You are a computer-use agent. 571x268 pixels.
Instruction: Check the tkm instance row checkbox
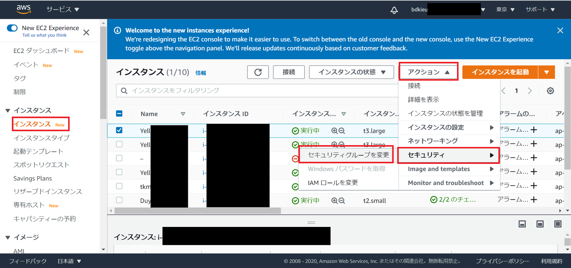tap(119, 186)
